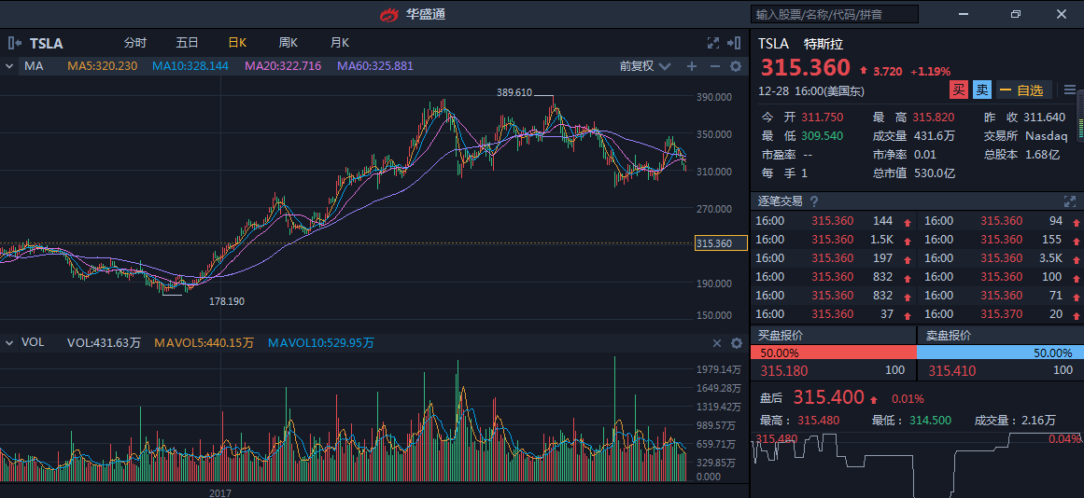Open MA indicator settings gear
This screenshot has width=1084, height=498.
point(736,66)
